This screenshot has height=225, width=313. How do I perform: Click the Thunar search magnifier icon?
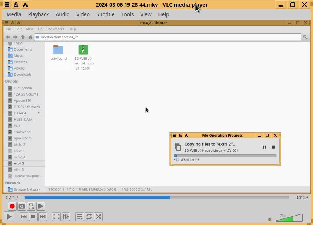[305, 37]
